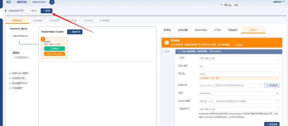Click the 取消 cancel button
Viewport: 288px width, 126px height.
33,11
